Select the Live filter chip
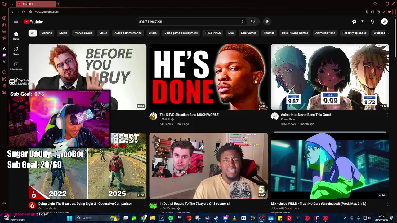Screen dimensions: 397x223 pyautogui.click(x=231, y=33)
